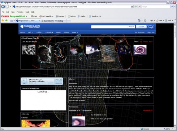
Task: Click the Stop loading red X icon
Action: (139, 7)
